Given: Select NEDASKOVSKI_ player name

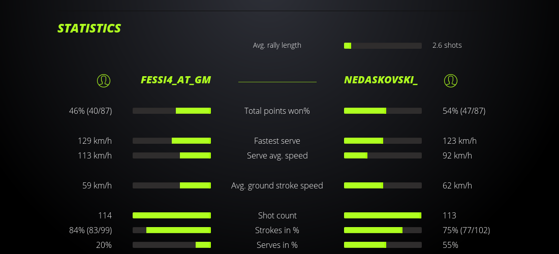Looking at the screenshot, I should (381, 80).
